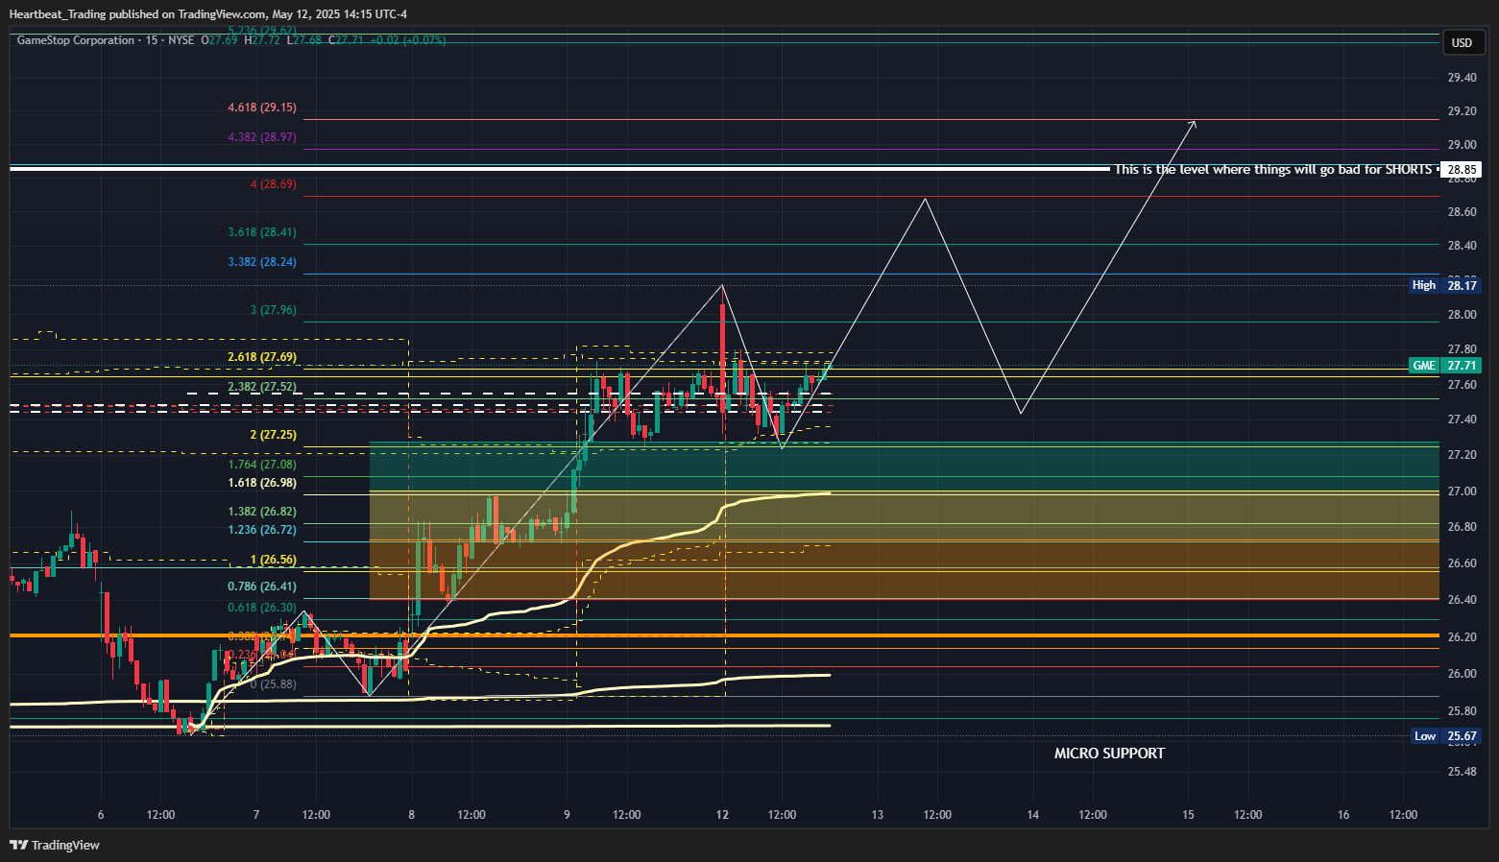Click the 3 (27.96) Fibonacci label
The image size is (1499, 862).
(274, 310)
